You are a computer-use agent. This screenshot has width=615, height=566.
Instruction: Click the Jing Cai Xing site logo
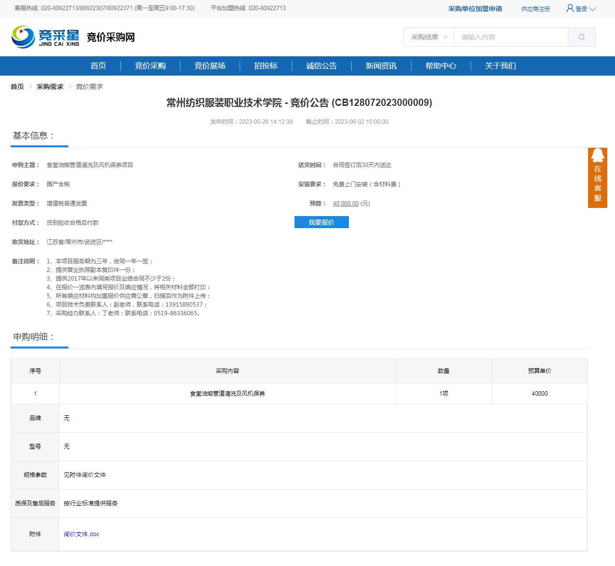click(46, 37)
